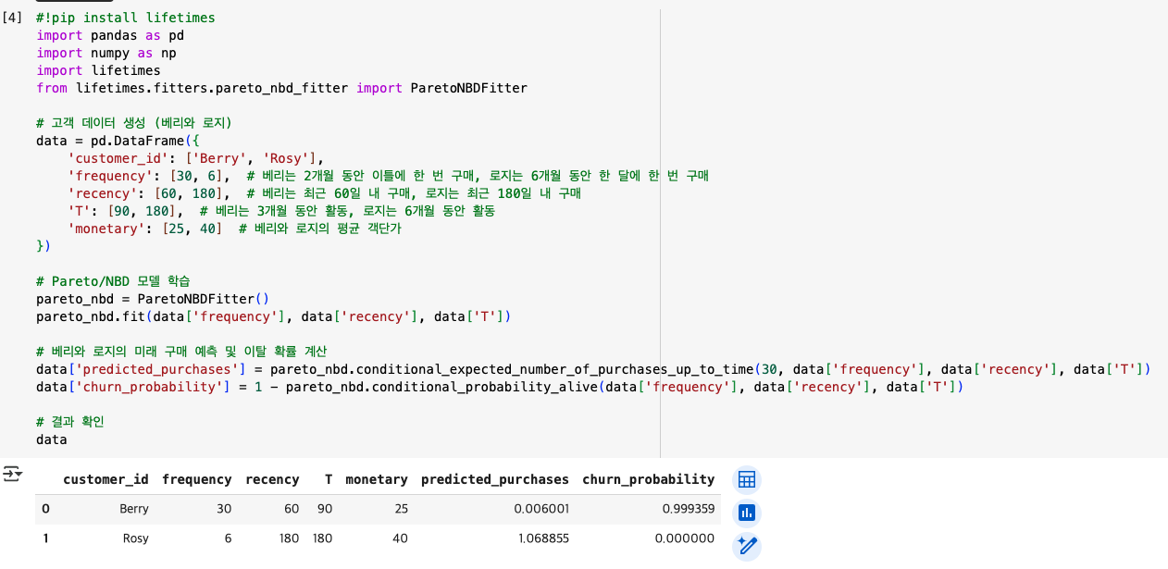The width and height of the screenshot is (1168, 569).
Task: Click the 1.068855 predicted purchases value
Action: 545,538
